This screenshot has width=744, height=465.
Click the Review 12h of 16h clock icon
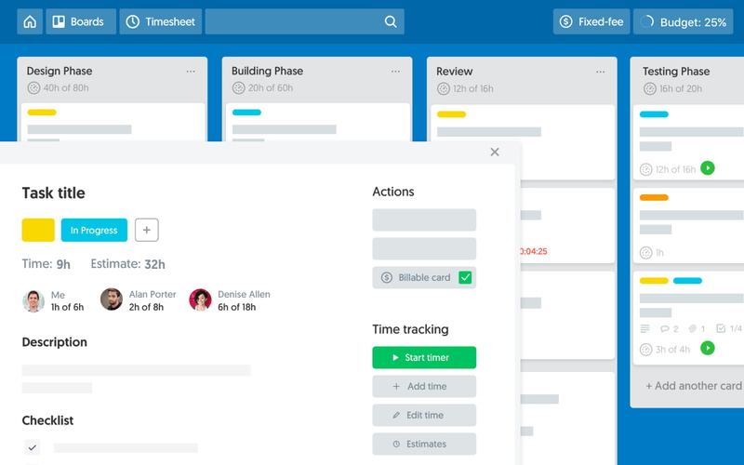coord(444,88)
